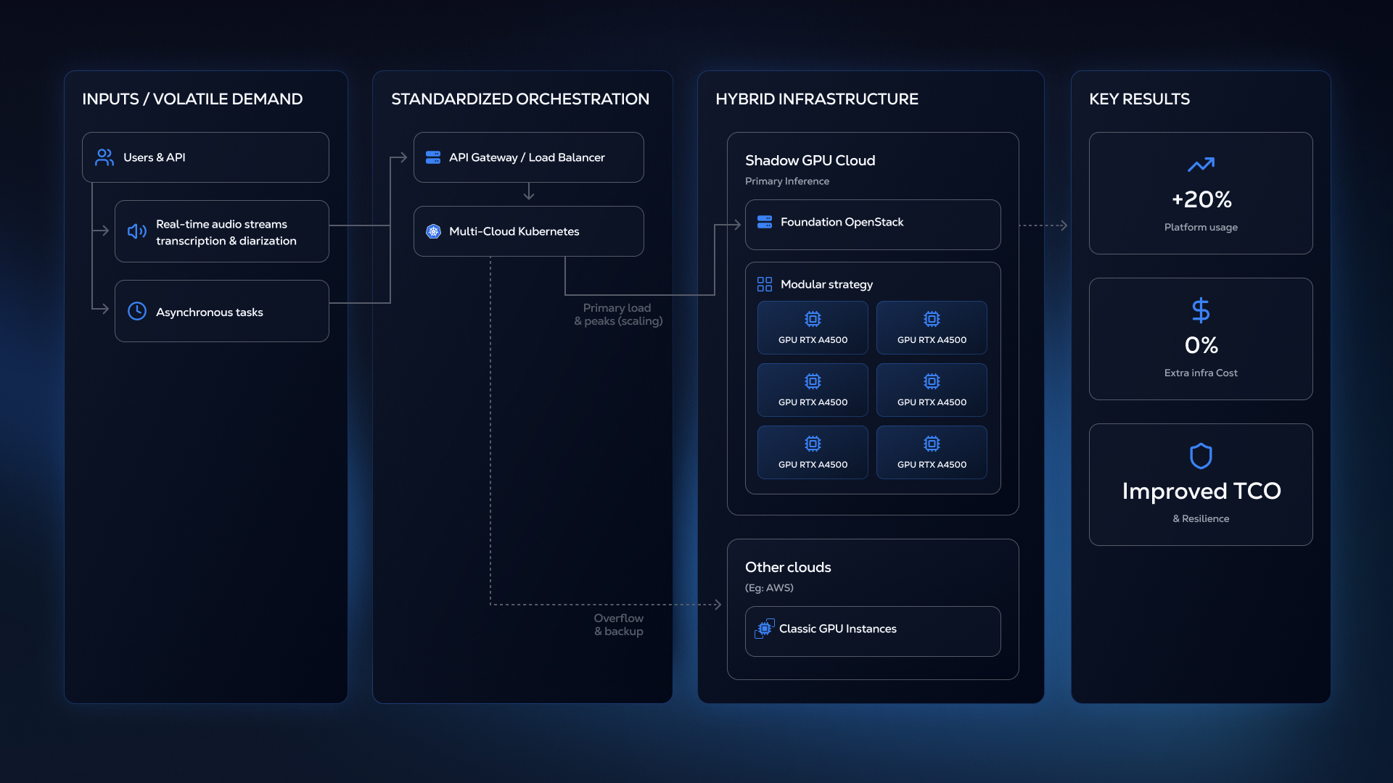1393x783 pixels.
Task: Select the audio speaker icon for real-time streams
Action: coord(136,231)
